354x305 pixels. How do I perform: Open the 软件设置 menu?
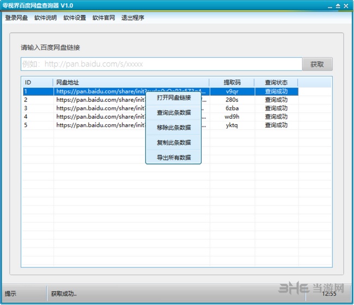coord(75,17)
